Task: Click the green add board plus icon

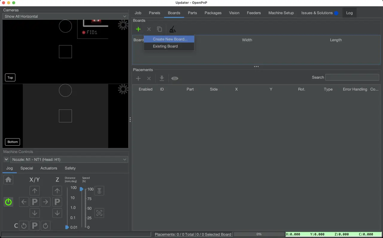Action: pyautogui.click(x=138, y=29)
